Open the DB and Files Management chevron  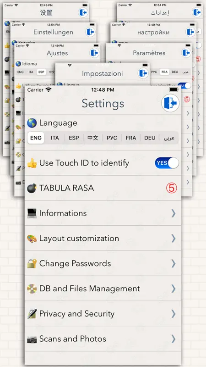coord(173,289)
